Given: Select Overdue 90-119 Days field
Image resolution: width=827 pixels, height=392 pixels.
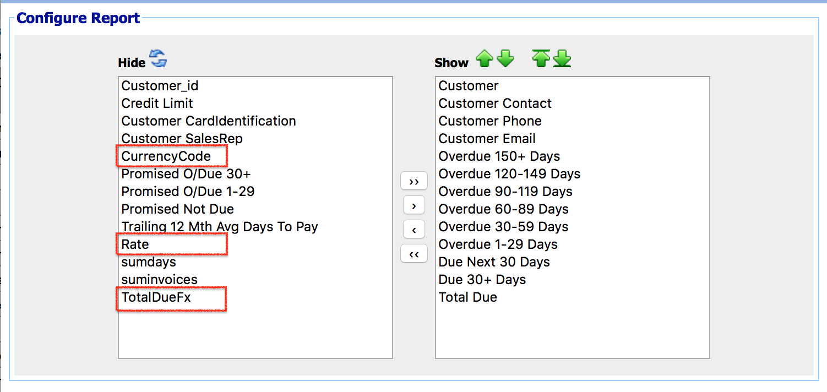Looking at the screenshot, I should 573,192.
